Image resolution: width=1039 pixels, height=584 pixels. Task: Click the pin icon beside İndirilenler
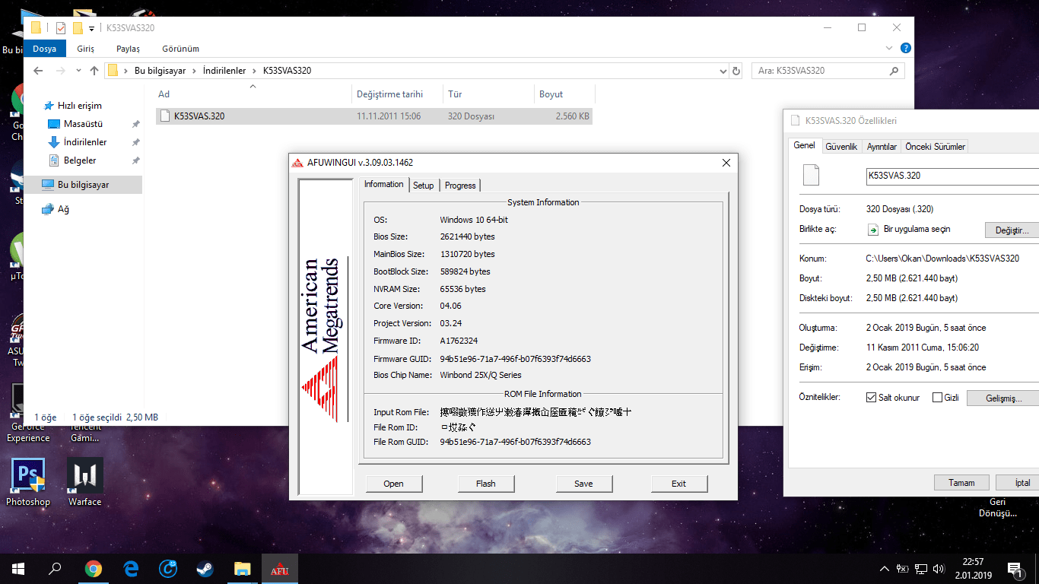click(135, 142)
